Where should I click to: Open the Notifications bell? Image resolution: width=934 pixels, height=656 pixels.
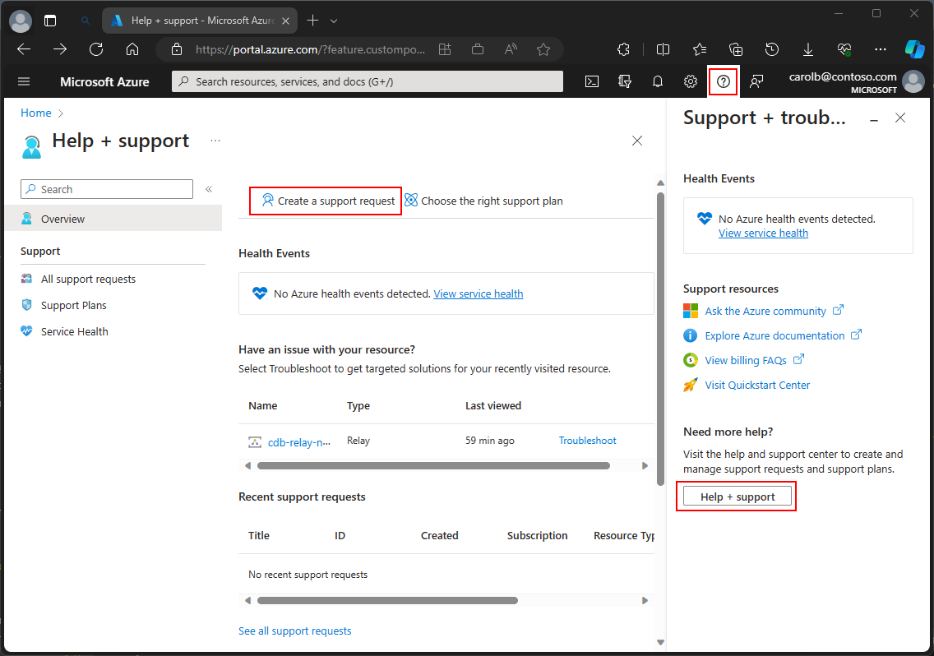tap(658, 81)
